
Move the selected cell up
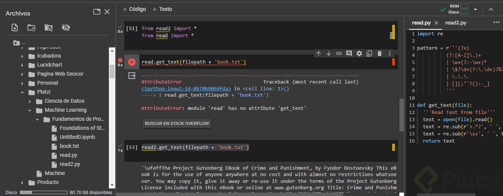(318, 53)
